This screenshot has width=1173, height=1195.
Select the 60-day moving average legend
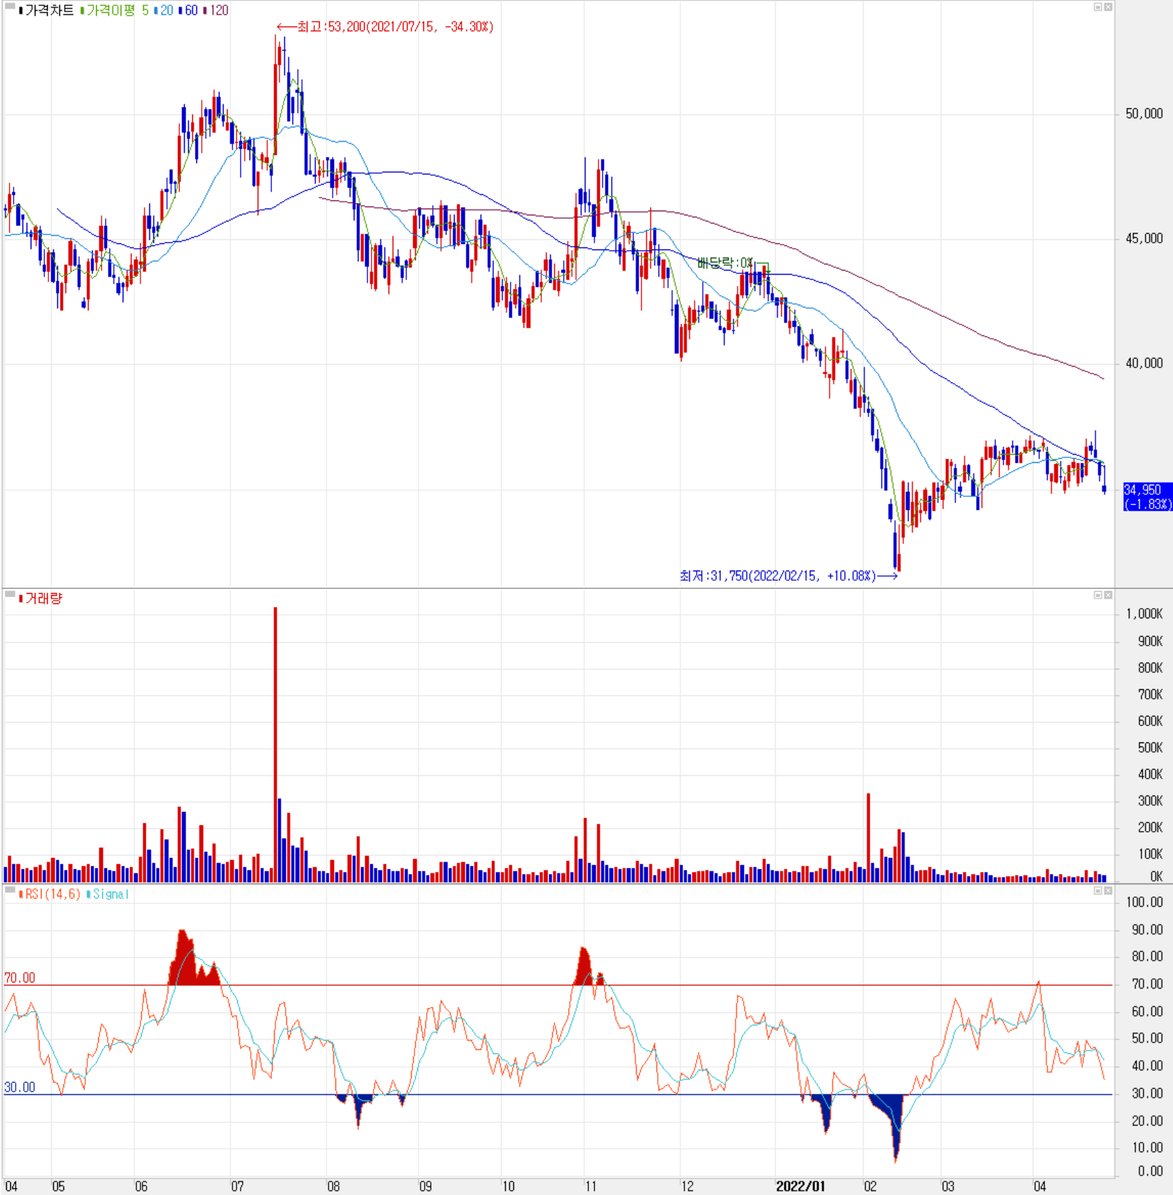click(191, 10)
